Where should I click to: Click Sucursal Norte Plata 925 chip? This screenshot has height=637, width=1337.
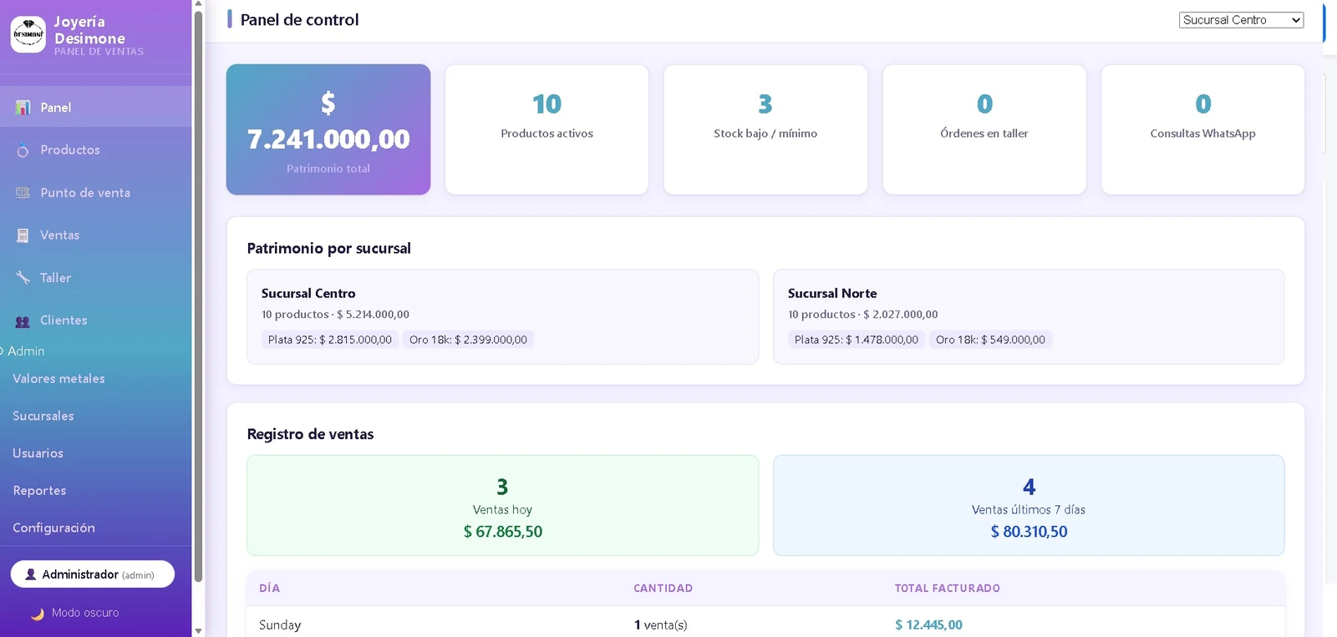coord(857,340)
